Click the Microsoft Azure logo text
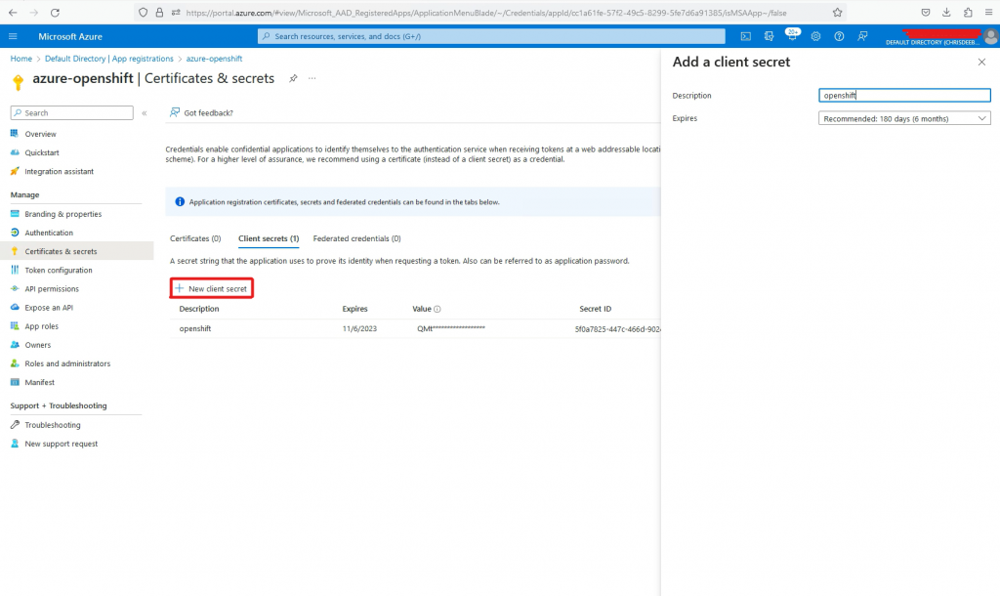1000x596 pixels. tap(70, 36)
